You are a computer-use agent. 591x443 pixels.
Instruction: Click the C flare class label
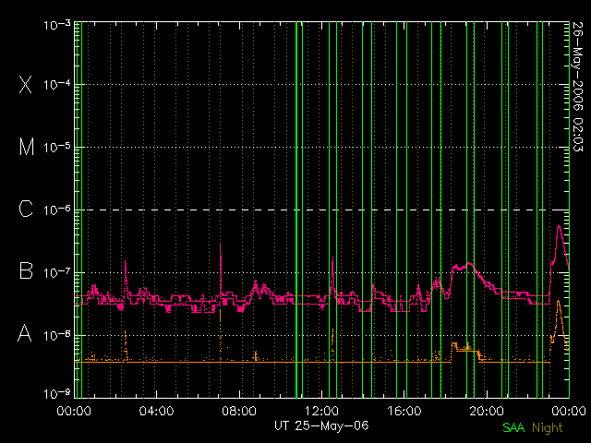tap(26, 209)
